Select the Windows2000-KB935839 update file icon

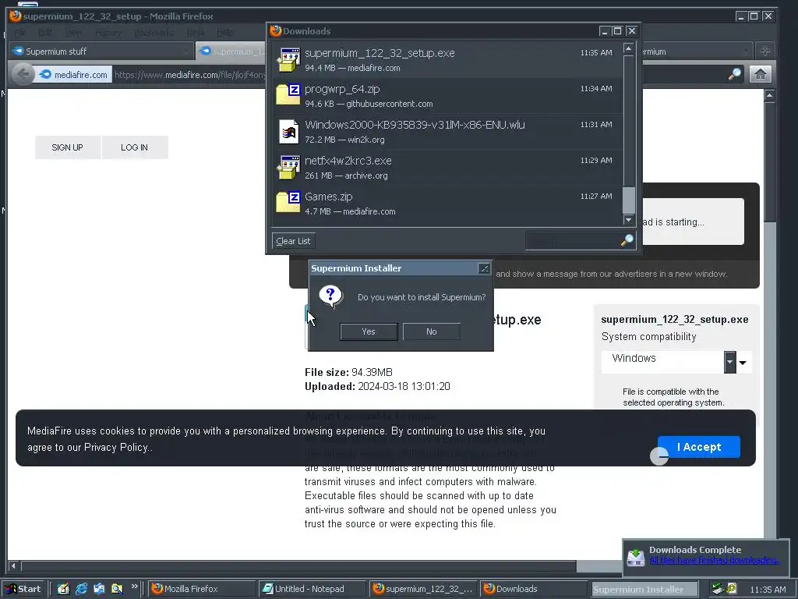tap(288, 131)
